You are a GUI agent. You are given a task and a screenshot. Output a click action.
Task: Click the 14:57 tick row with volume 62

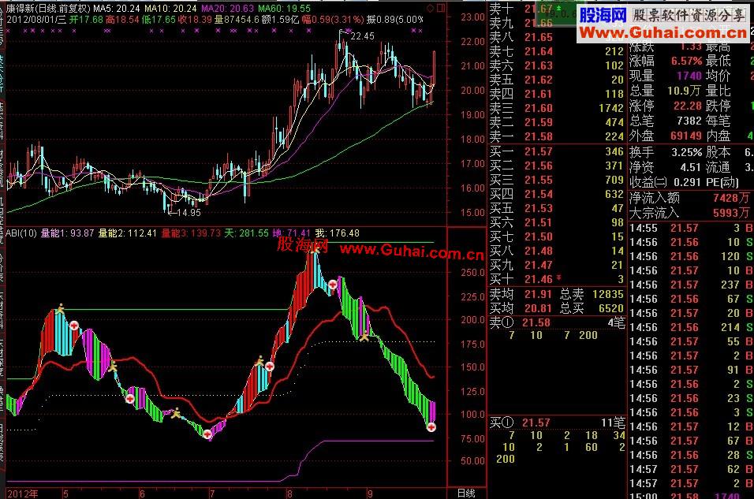691,469
